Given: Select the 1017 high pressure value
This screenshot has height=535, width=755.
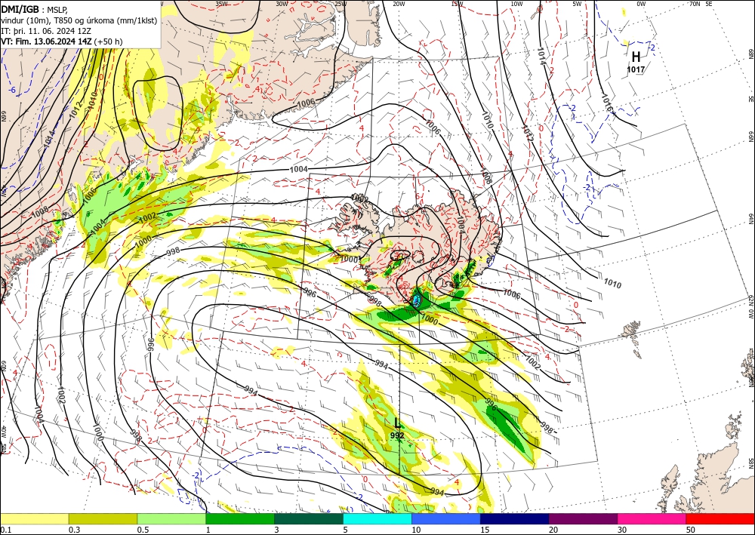Looking at the screenshot, I should click(x=636, y=69).
